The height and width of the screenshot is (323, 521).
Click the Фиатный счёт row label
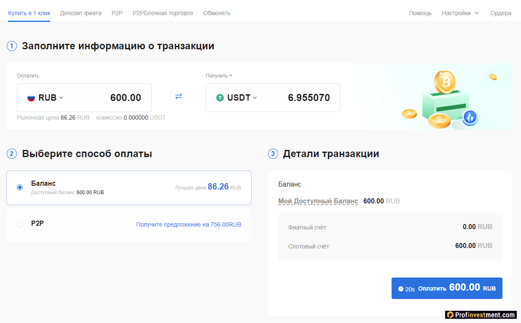(307, 227)
